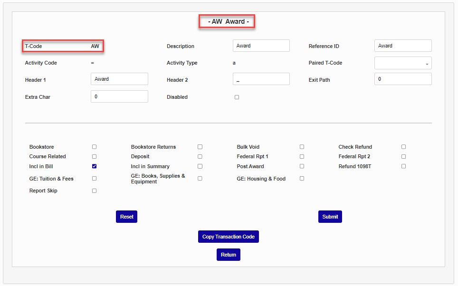Edit the Extra Char field
This screenshot has height=286, width=458.
click(119, 97)
